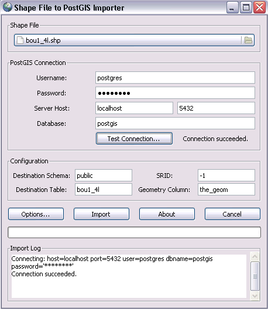Click the Cancel button
This screenshot has width=268, height=309.
click(232, 214)
